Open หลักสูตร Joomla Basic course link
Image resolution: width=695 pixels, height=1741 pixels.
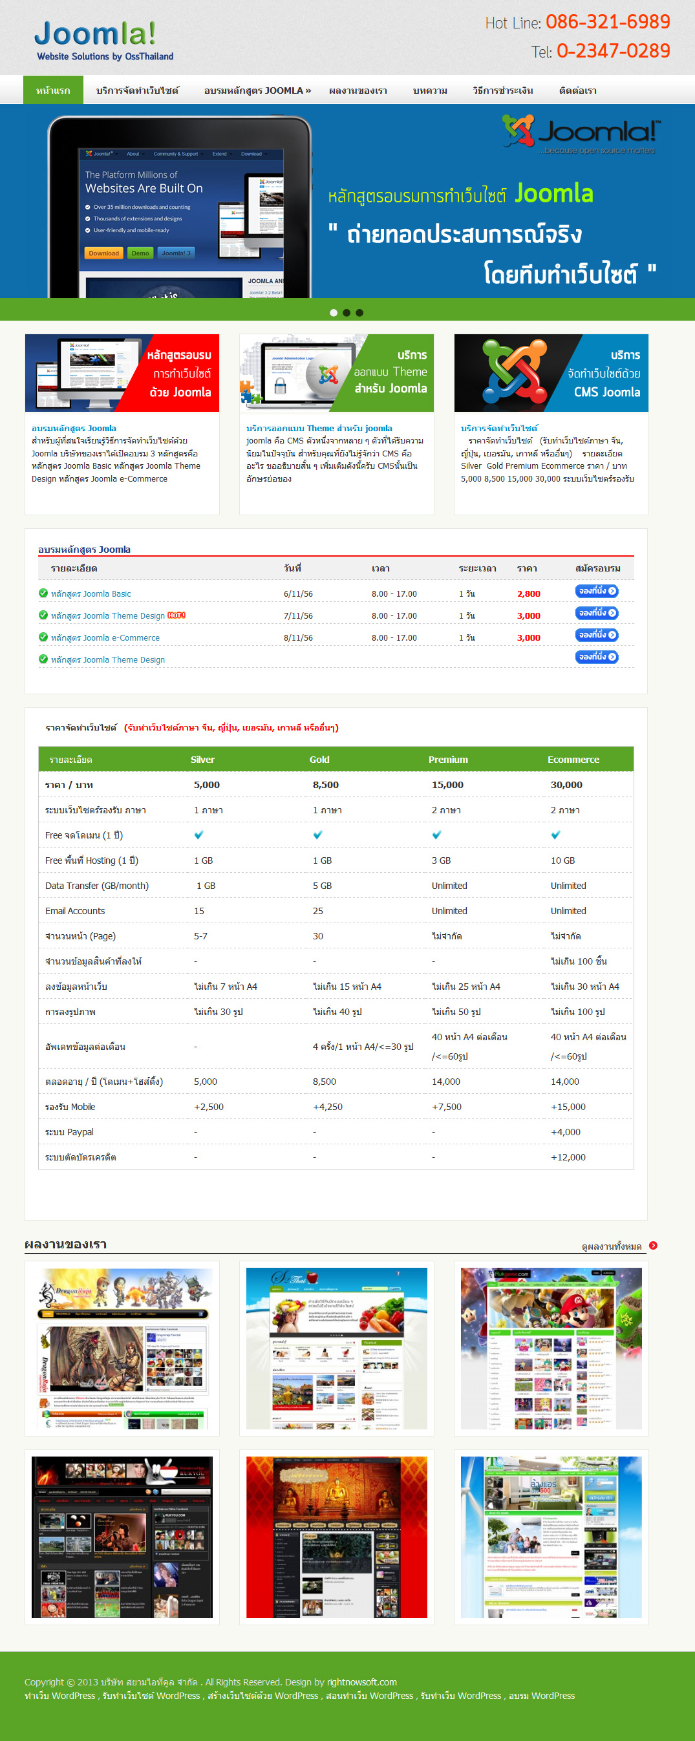tap(91, 593)
